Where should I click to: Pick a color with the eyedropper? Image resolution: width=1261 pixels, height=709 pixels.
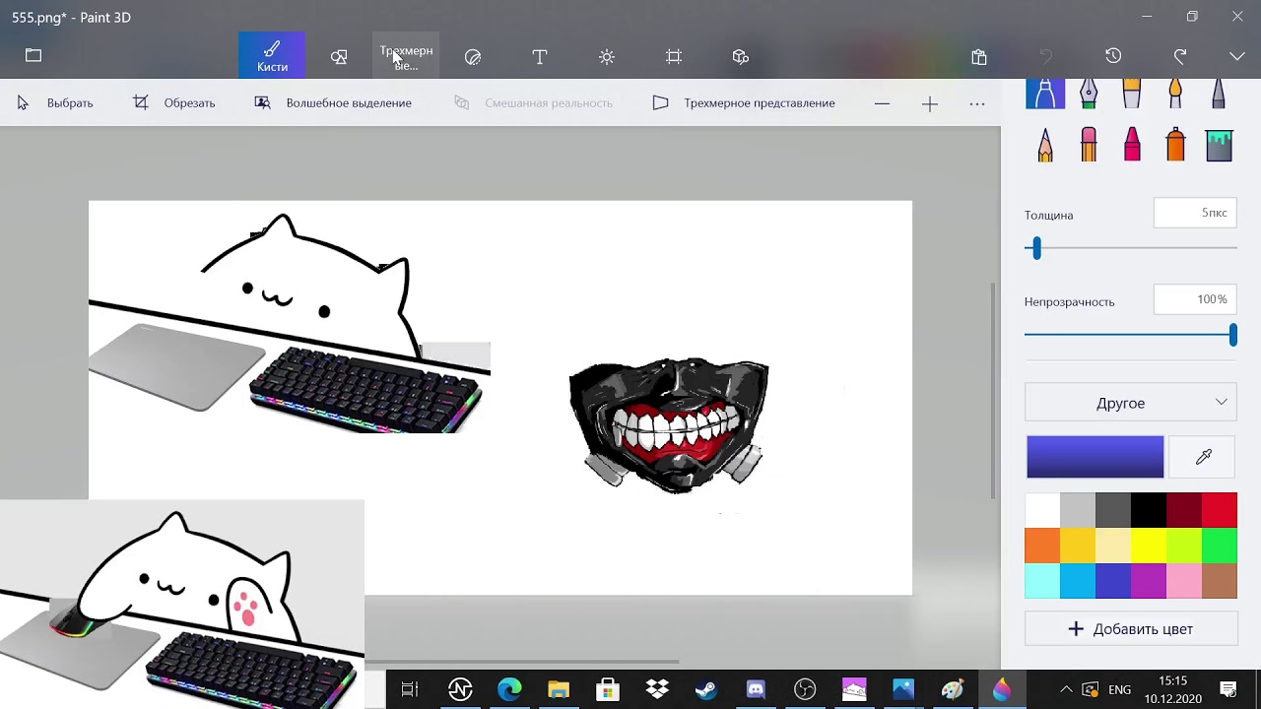1203,457
